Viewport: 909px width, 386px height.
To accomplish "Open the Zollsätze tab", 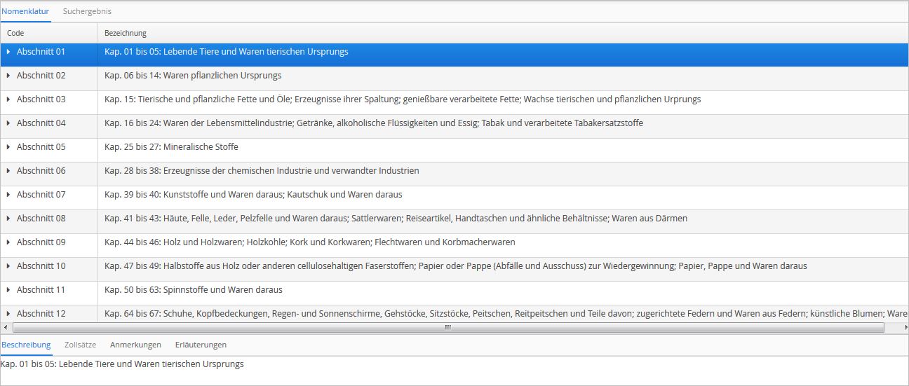I will tap(80, 345).
